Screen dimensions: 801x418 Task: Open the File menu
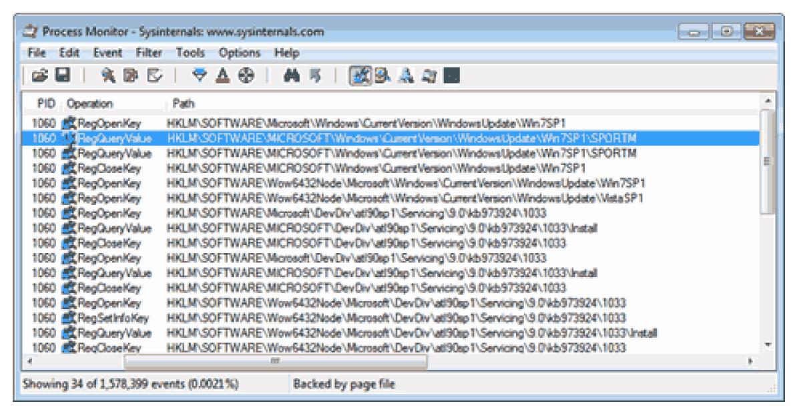(37, 53)
